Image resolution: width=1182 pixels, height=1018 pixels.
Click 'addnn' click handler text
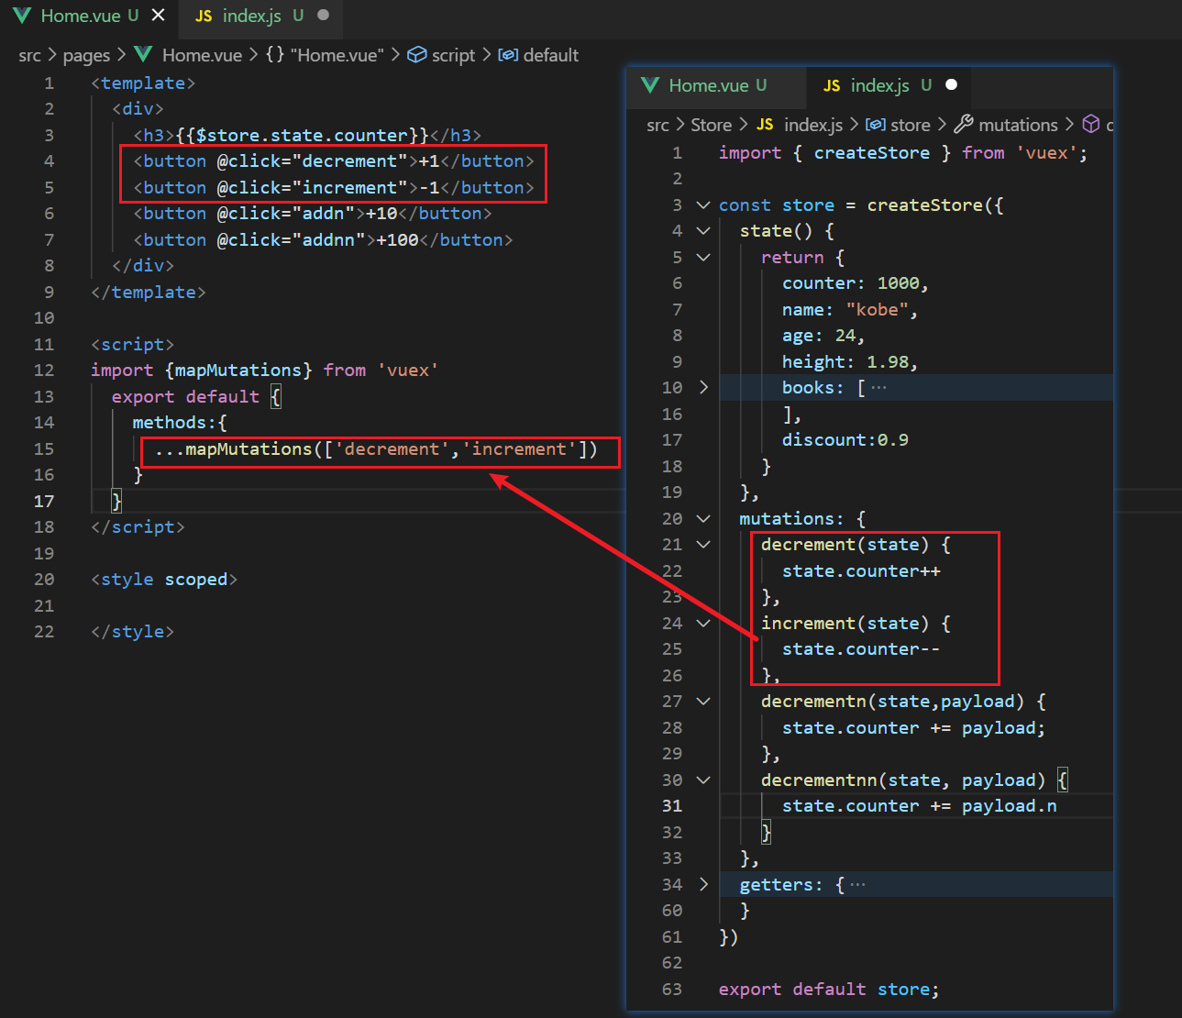pos(328,240)
